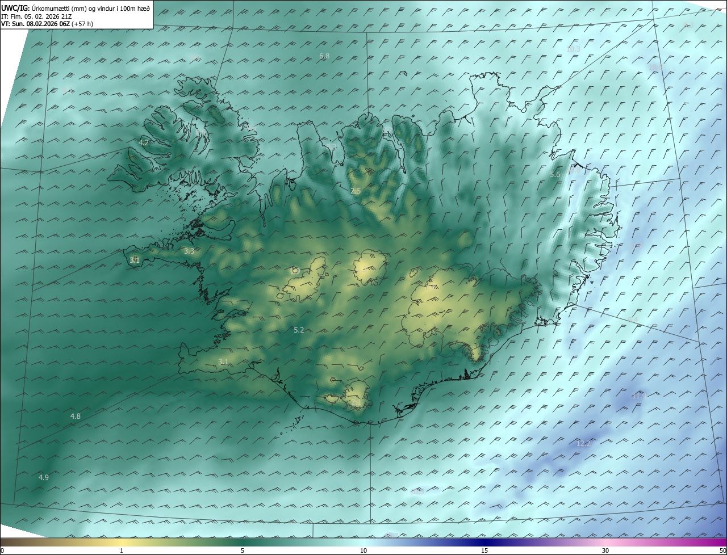
Task: Click the 2.5 value label on the map
Action: point(356,191)
